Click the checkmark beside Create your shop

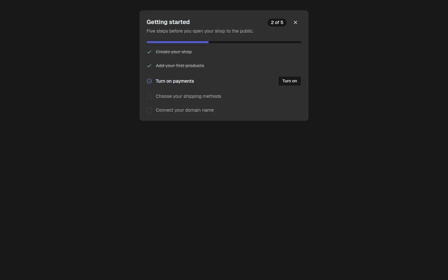[149, 52]
